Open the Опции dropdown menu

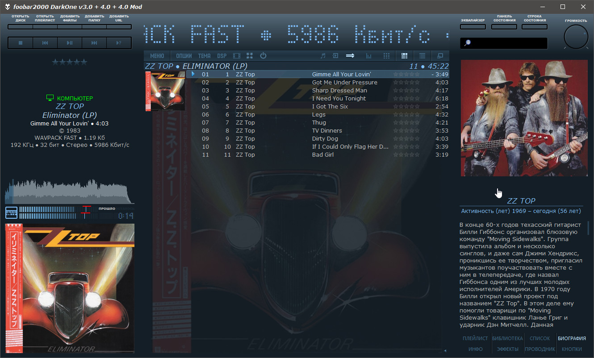click(x=184, y=56)
